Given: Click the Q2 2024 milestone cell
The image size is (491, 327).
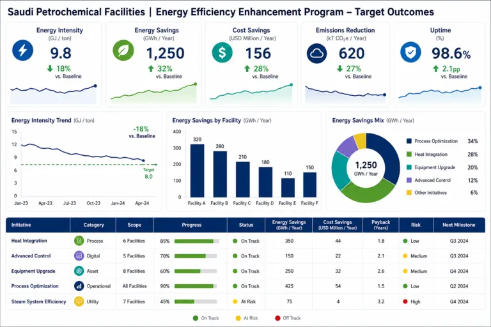Looking at the screenshot, I should 459,286.
